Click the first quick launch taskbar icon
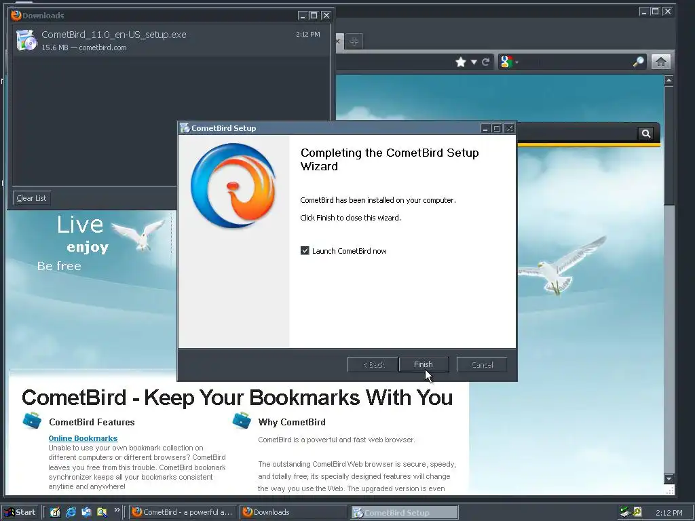The width and height of the screenshot is (695, 521). point(55,512)
